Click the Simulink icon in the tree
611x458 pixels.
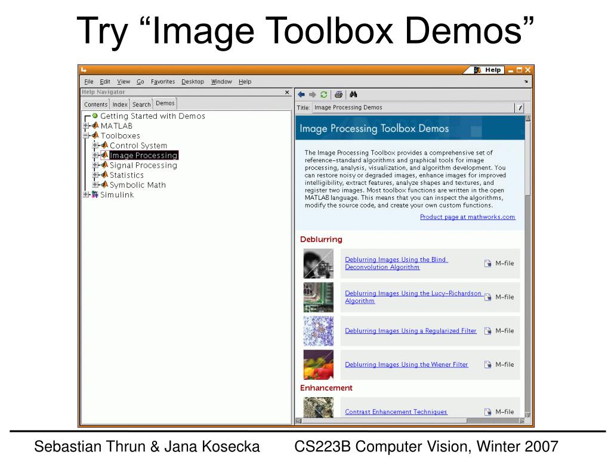95,194
